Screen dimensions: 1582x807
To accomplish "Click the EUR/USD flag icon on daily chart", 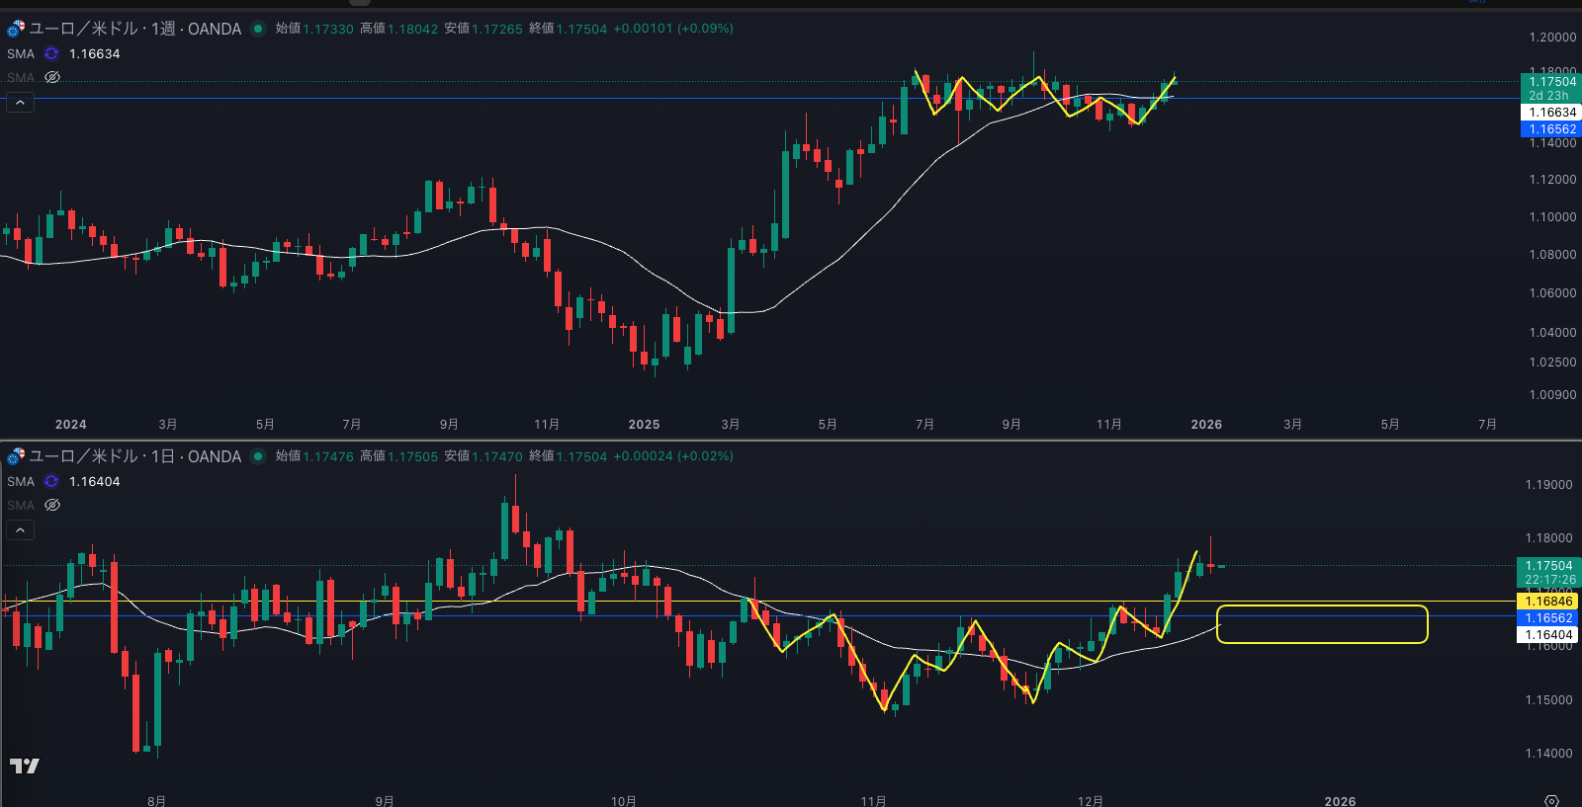I will (x=15, y=456).
